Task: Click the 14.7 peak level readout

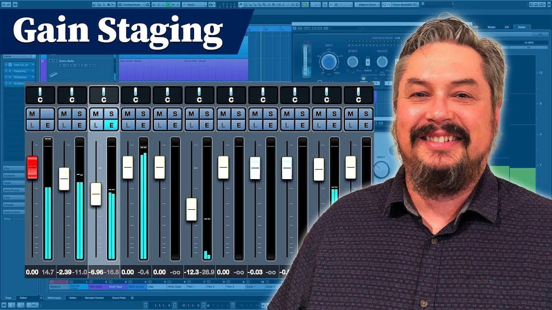Action: pos(47,272)
